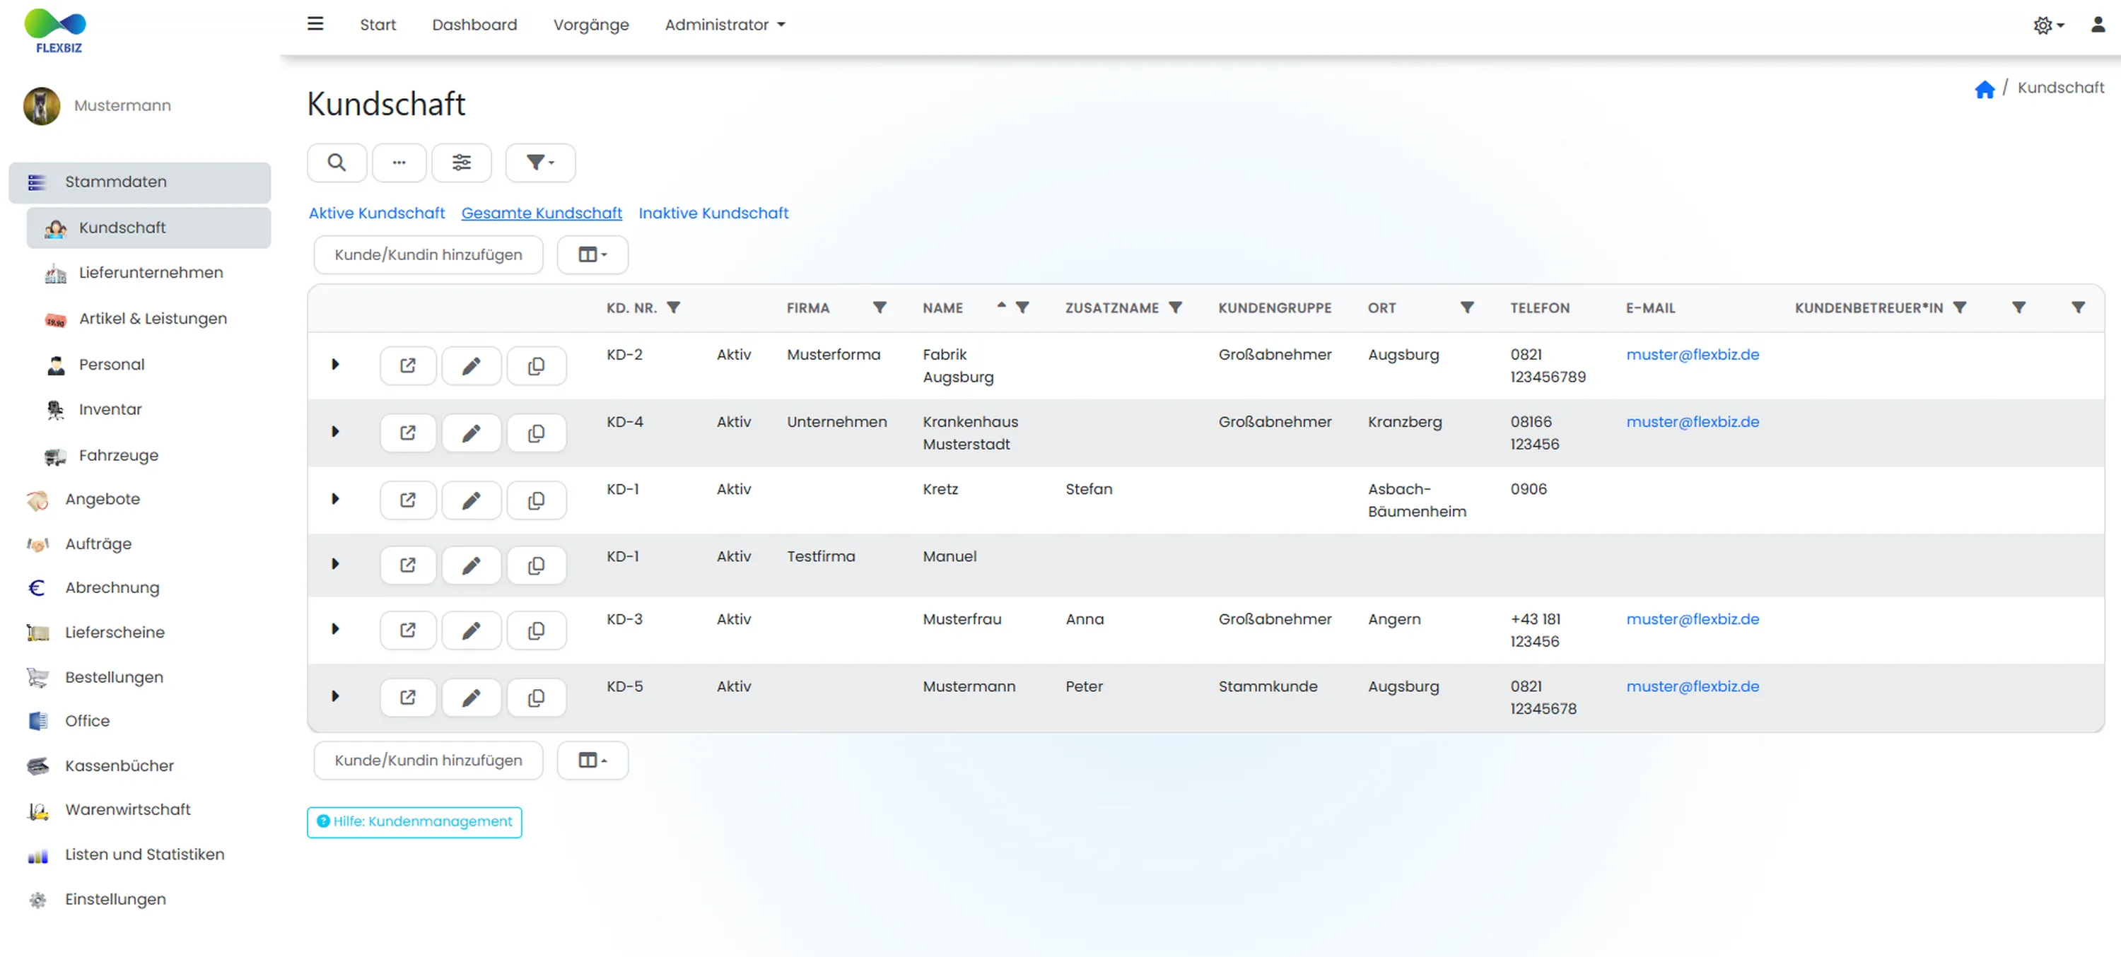
Task: Click muster@flexbiz.de email in KD-3 row
Action: (x=1692, y=619)
